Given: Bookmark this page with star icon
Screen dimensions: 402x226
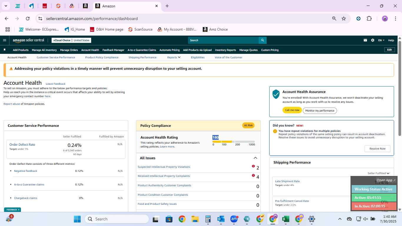Looking at the screenshot, I should (x=344, y=19).
